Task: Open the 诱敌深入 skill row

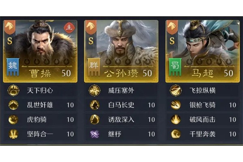Action: click(122, 119)
